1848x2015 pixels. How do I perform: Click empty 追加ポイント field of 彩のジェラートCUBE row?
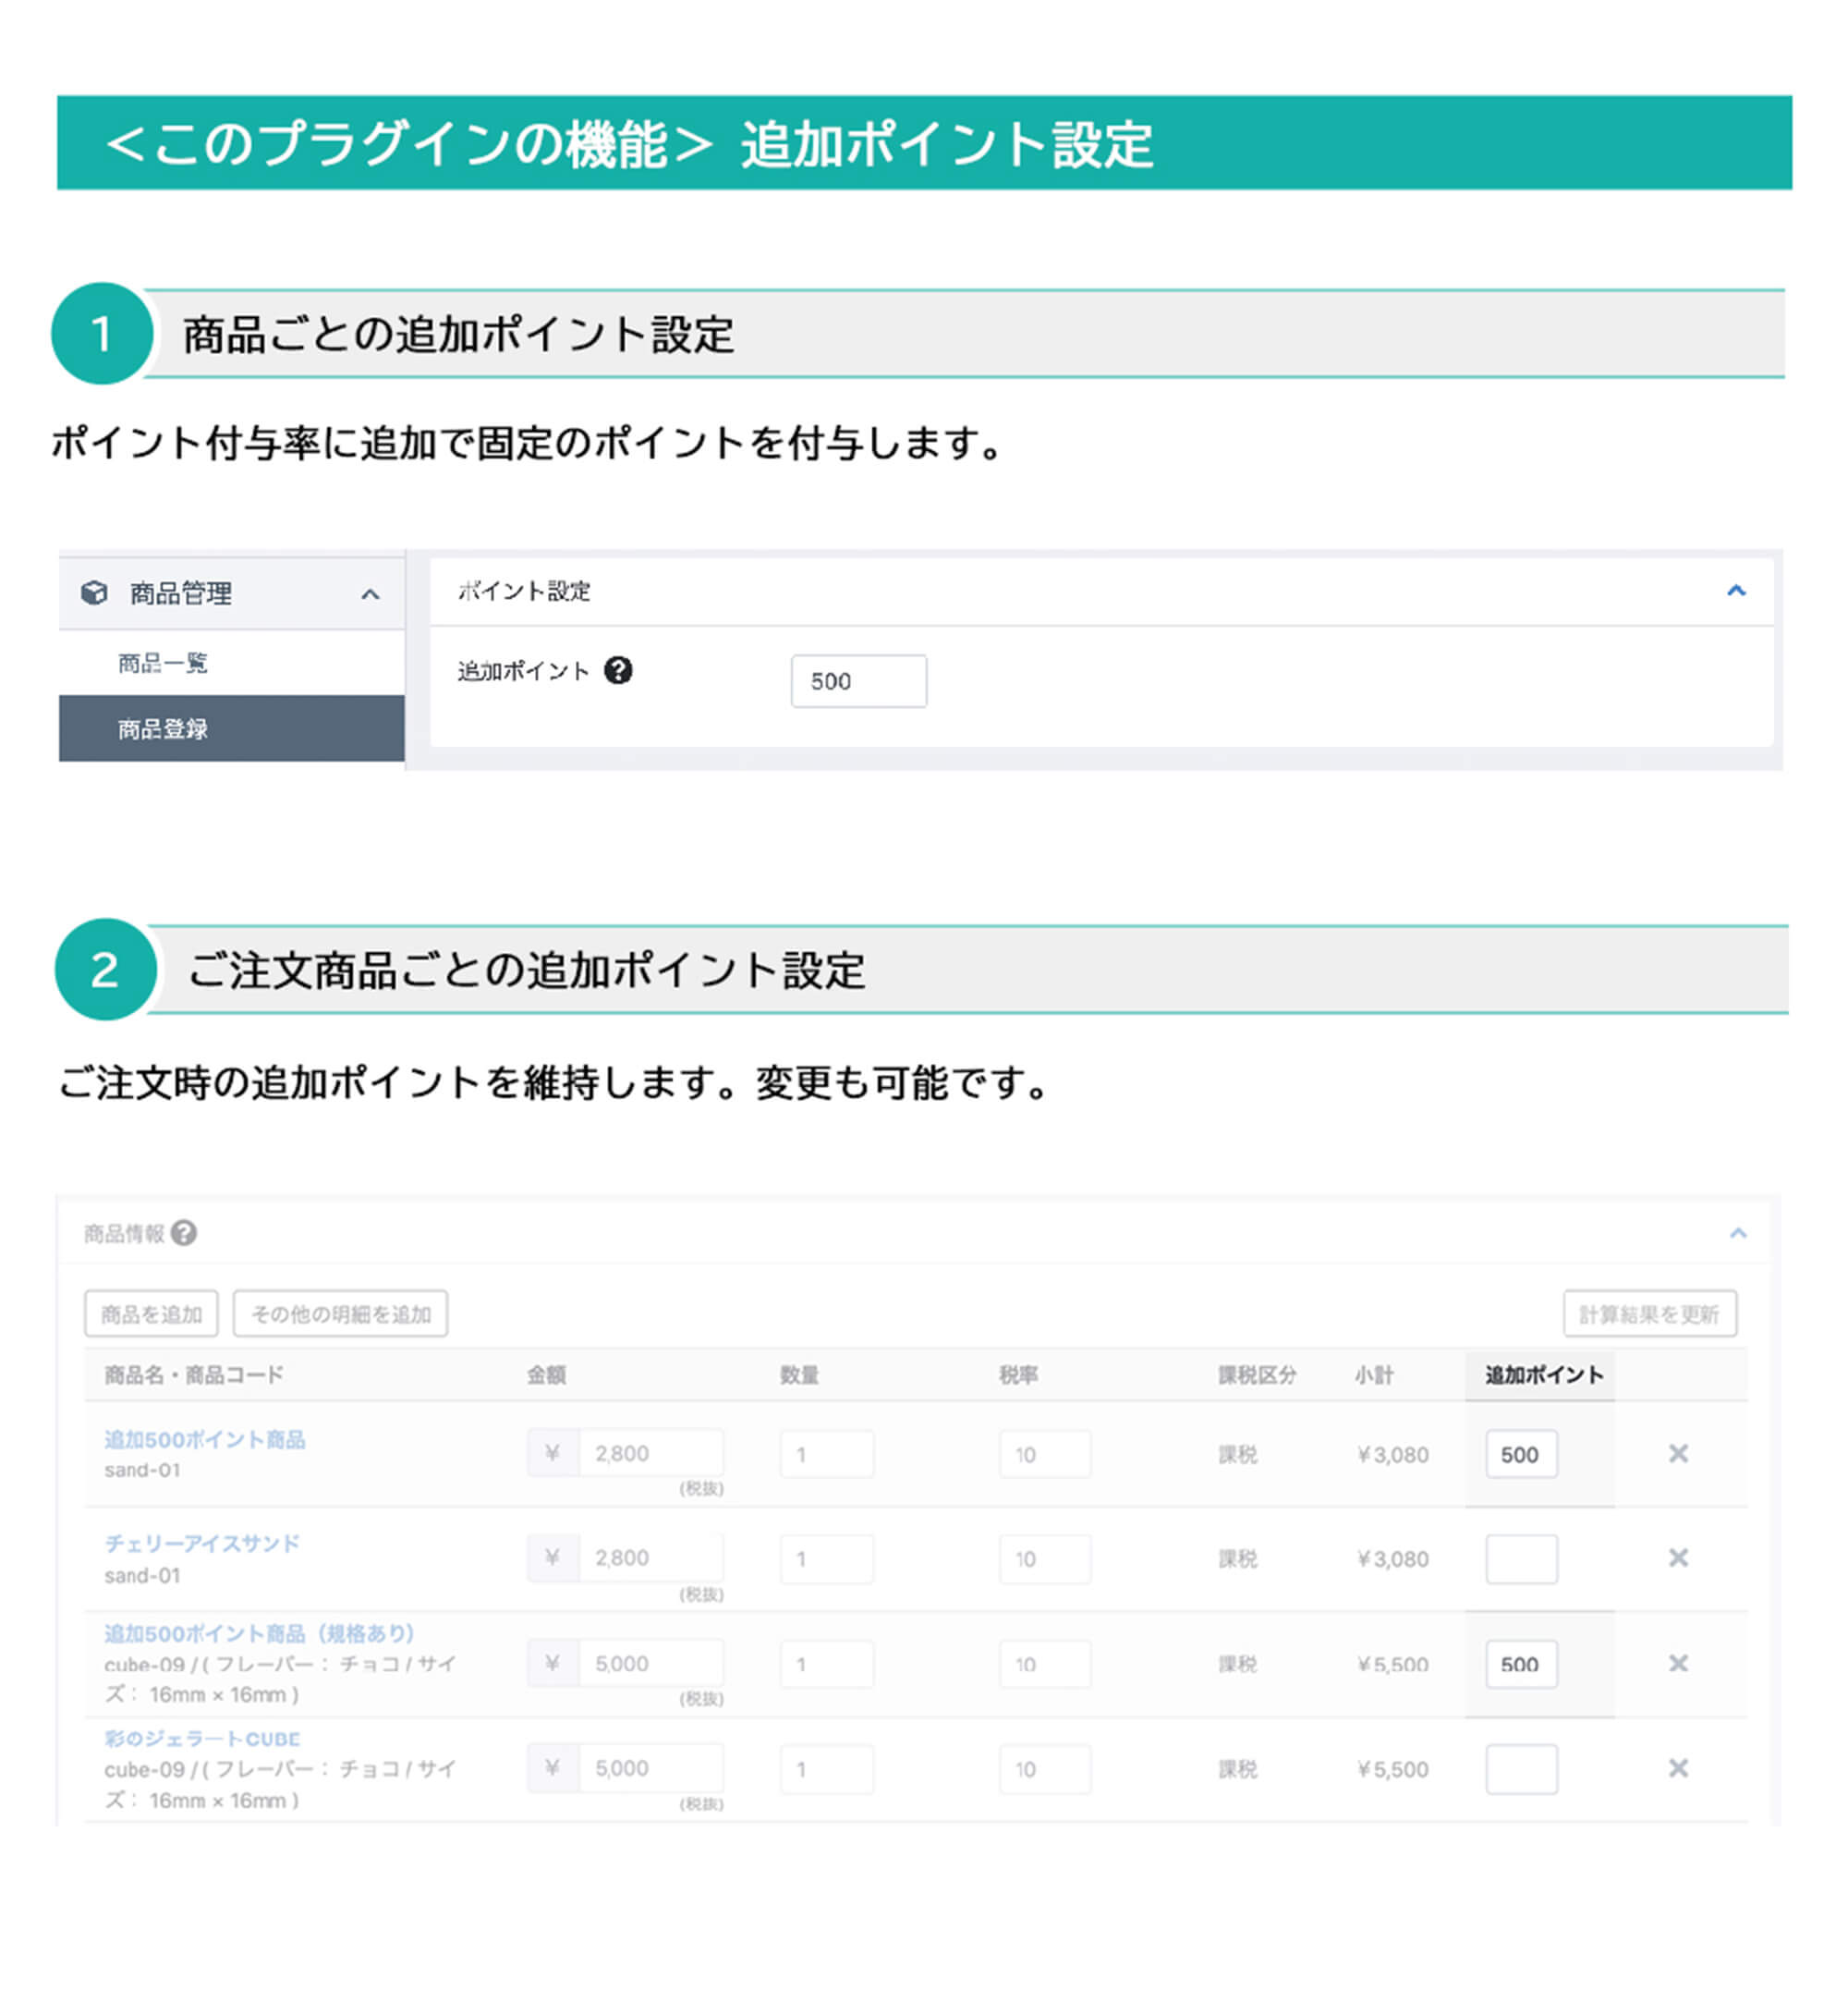coord(1521,1769)
